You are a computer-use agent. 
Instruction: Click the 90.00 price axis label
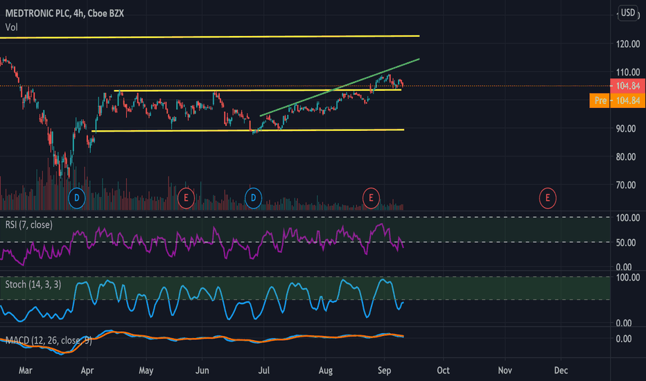[x=626, y=129]
